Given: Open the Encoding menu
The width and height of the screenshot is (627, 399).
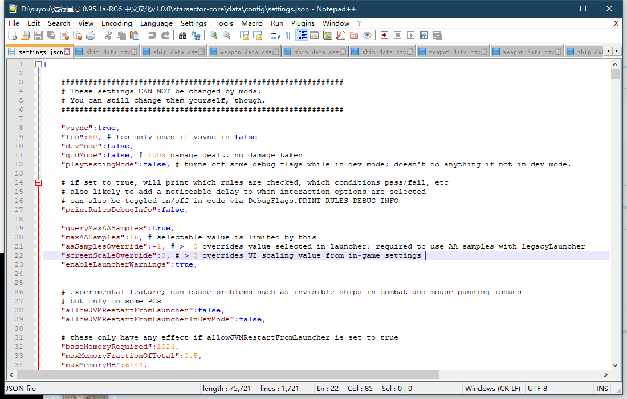Looking at the screenshot, I should click(x=116, y=23).
